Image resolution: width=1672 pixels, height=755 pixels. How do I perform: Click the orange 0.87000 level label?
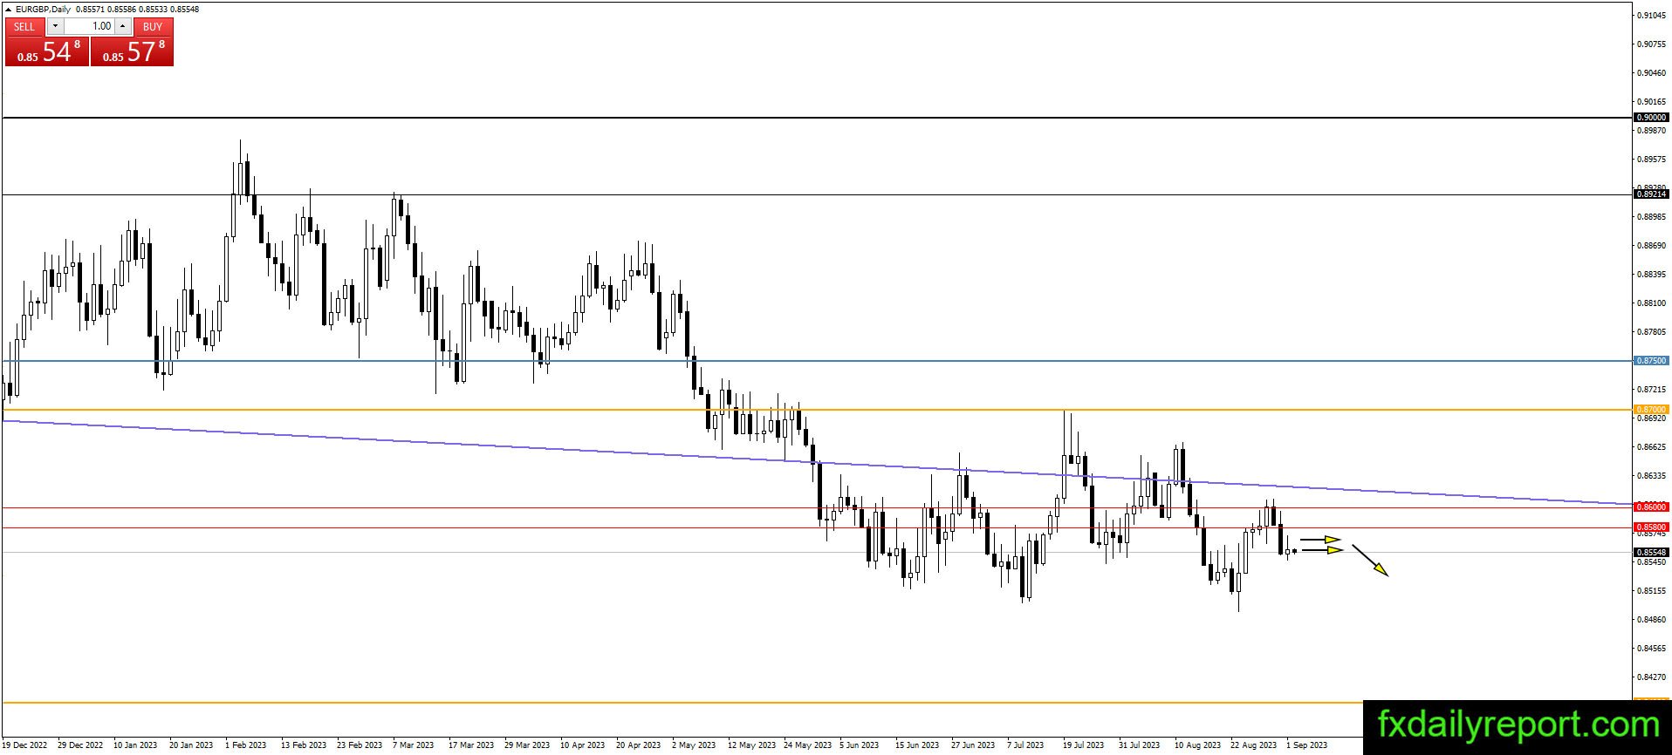pyautogui.click(x=1650, y=409)
